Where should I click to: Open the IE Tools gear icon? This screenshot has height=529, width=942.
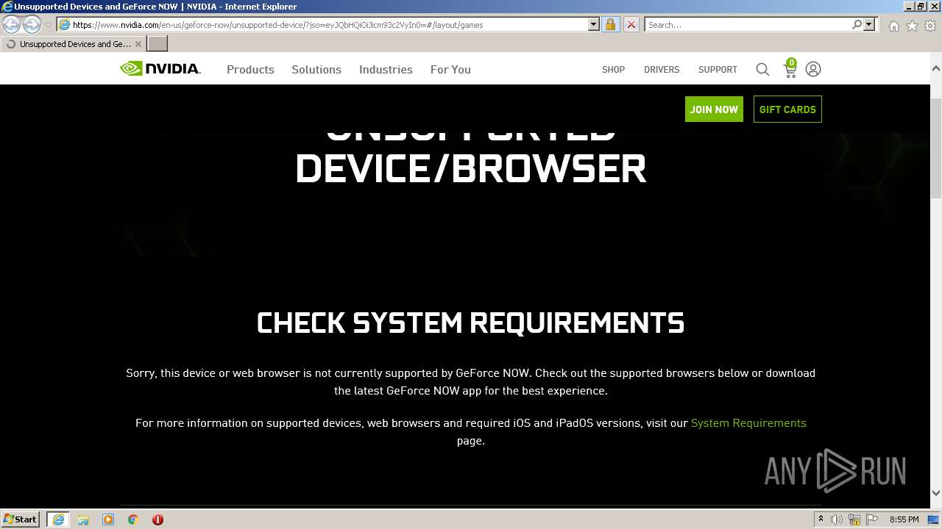(930, 26)
